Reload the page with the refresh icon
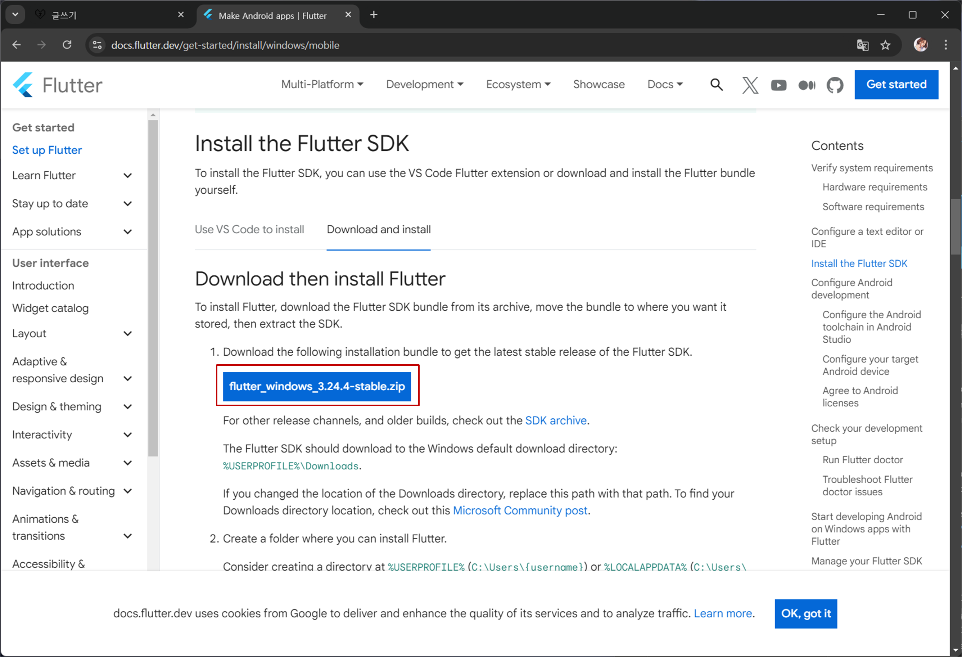The height and width of the screenshot is (657, 962). coord(67,45)
